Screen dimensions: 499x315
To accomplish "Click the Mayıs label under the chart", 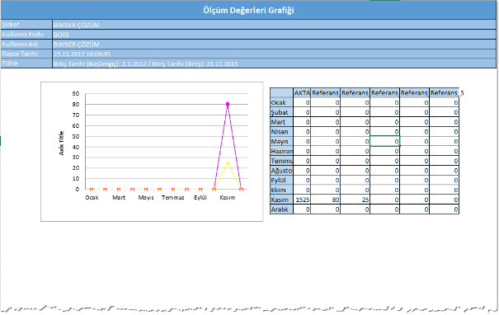I will tap(146, 198).
